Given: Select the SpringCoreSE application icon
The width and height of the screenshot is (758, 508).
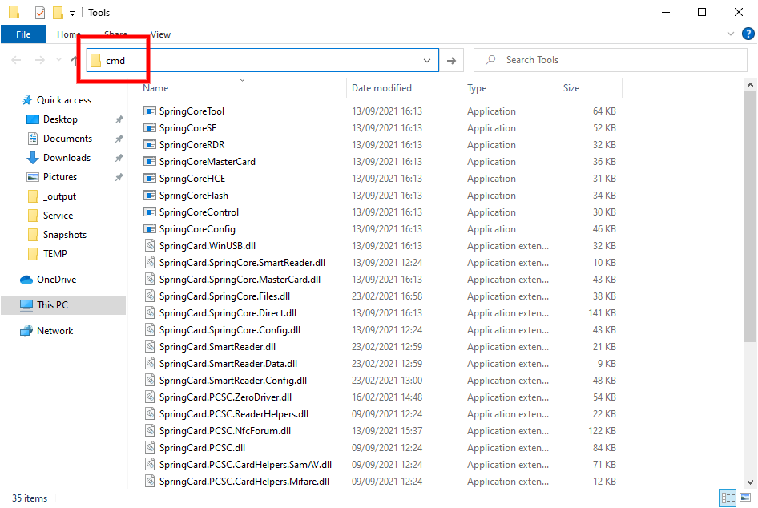Looking at the screenshot, I should tap(150, 128).
